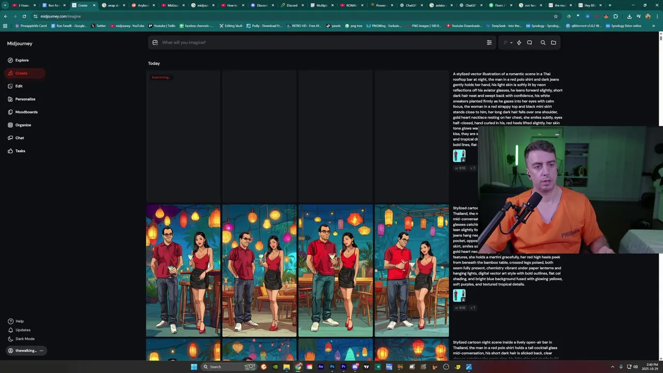Open the 'Youtube | Trello' bookmark
The image size is (663, 373).
click(x=162, y=25)
